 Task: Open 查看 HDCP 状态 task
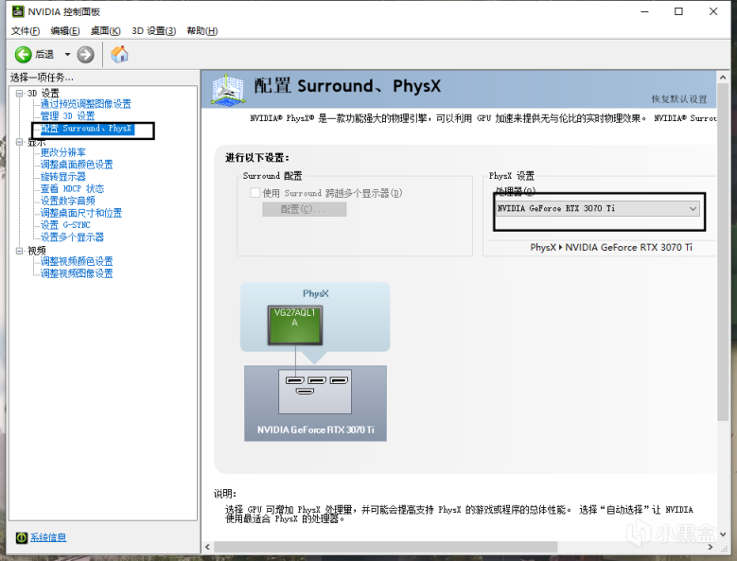click(x=72, y=189)
